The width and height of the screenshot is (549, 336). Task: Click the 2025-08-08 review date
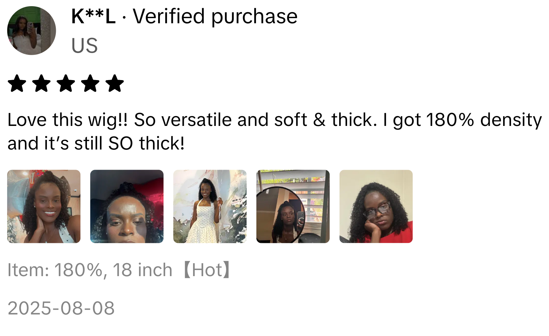61,308
